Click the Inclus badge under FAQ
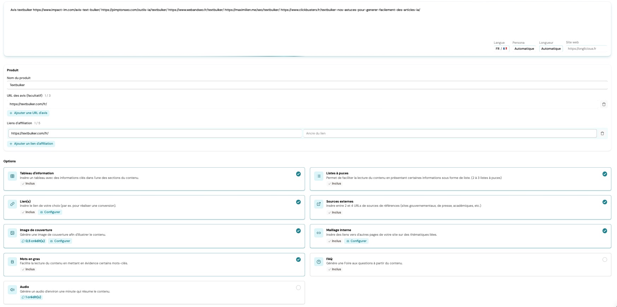 (335, 269)
